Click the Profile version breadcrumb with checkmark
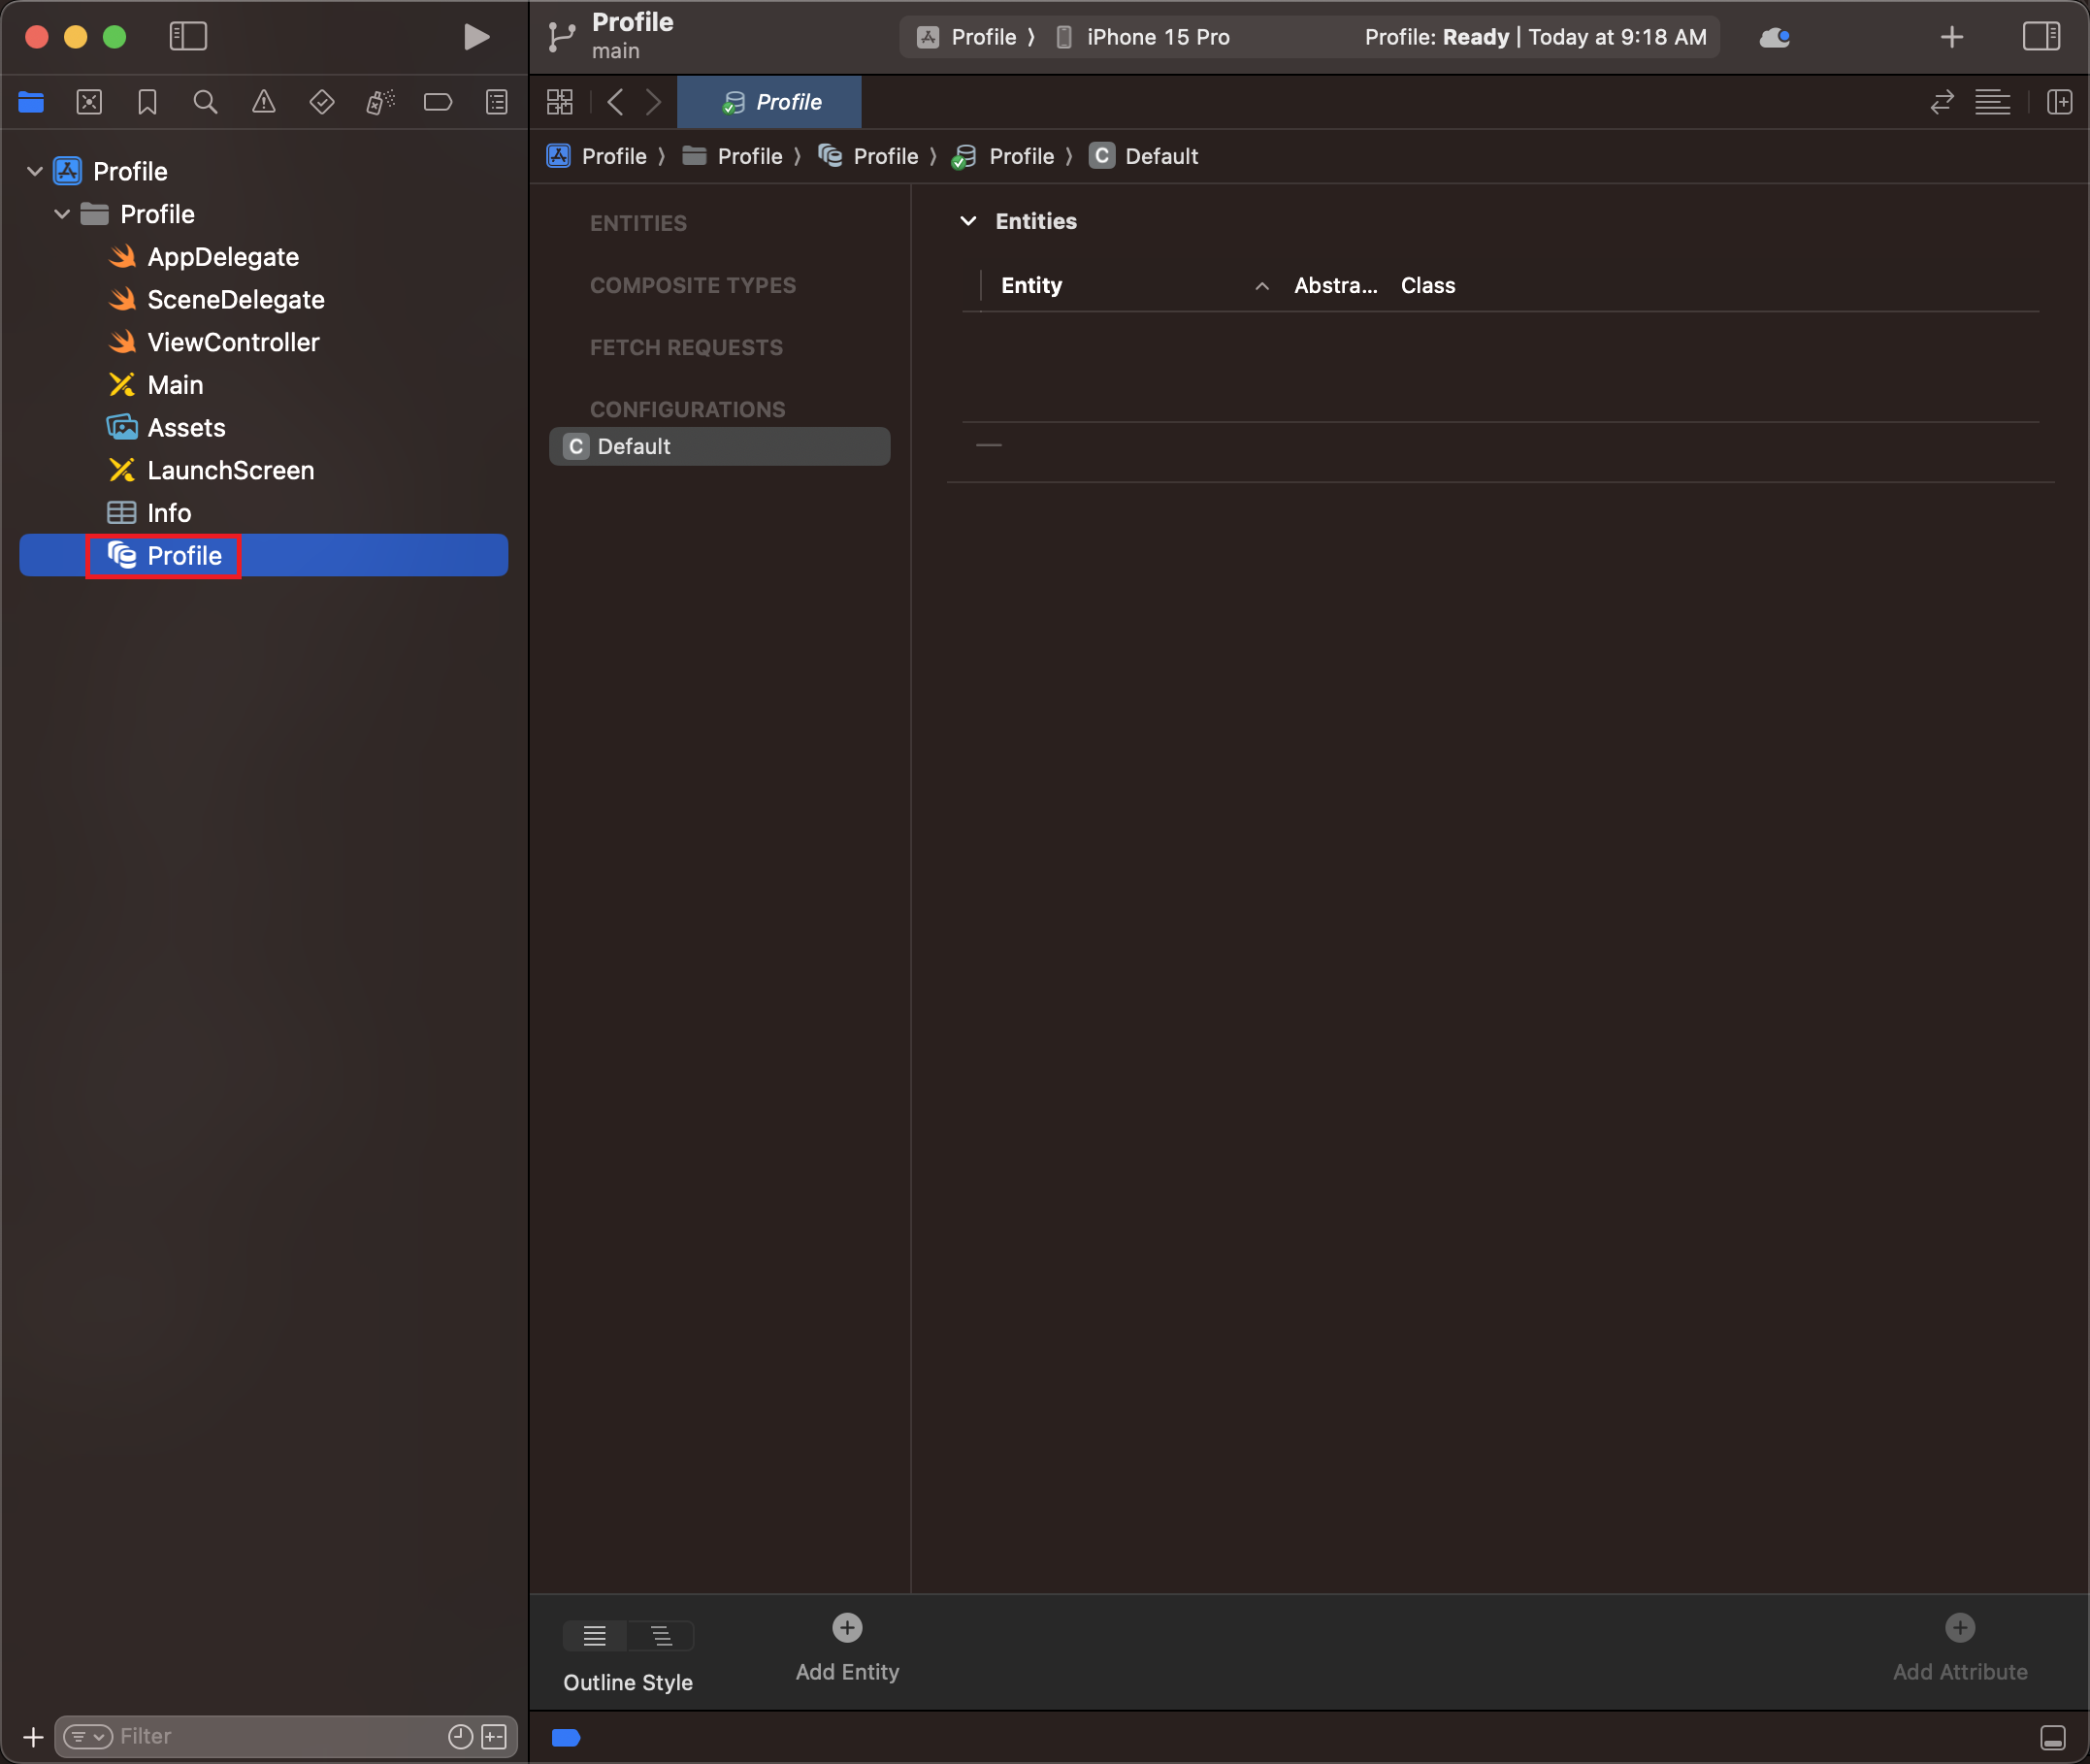Viewport: 2090px width, 1764px height. pyautogui.click(x=1004, y=156)
